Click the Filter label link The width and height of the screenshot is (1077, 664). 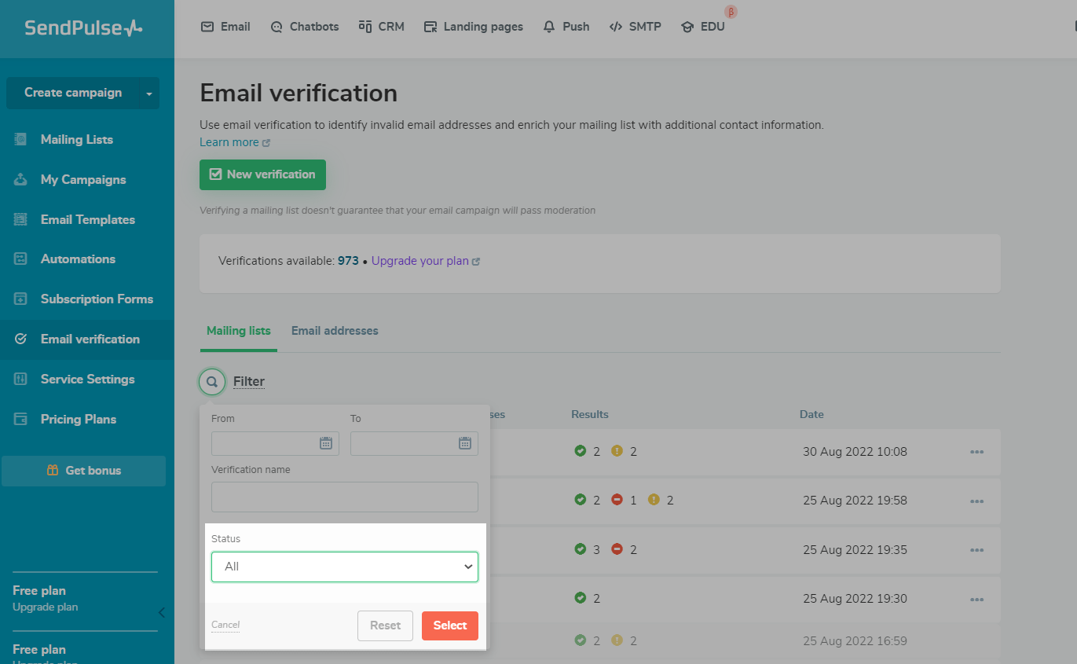pyautogui.click(x=249, y=382)
